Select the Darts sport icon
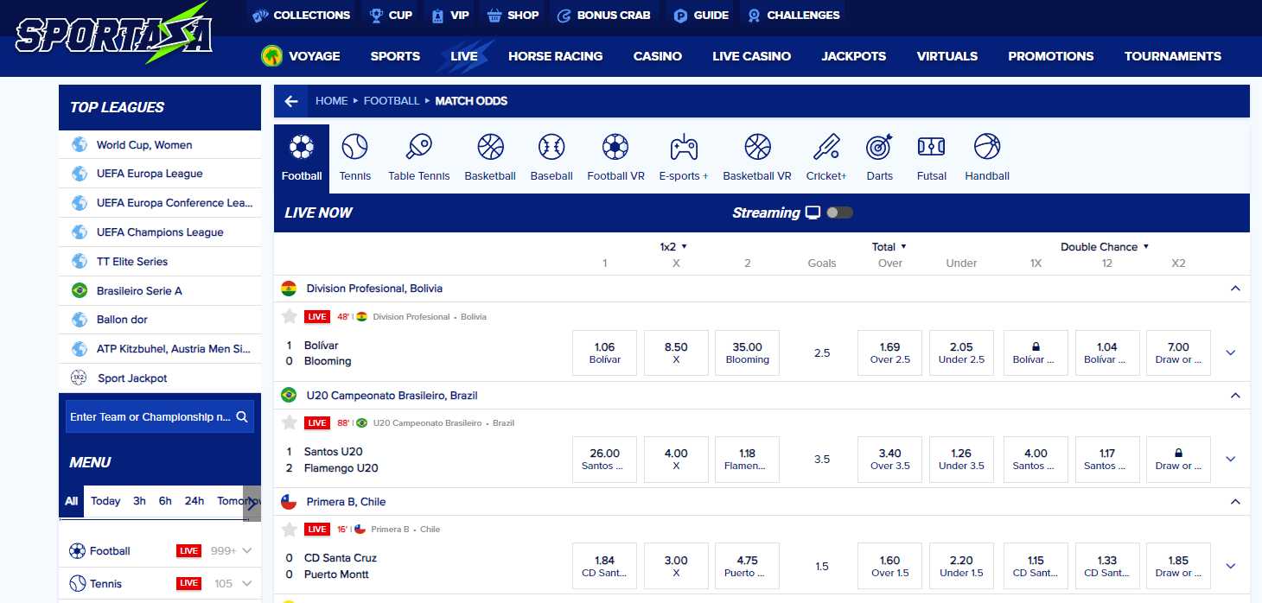The image size is (1262, 603). pos(879,156)
